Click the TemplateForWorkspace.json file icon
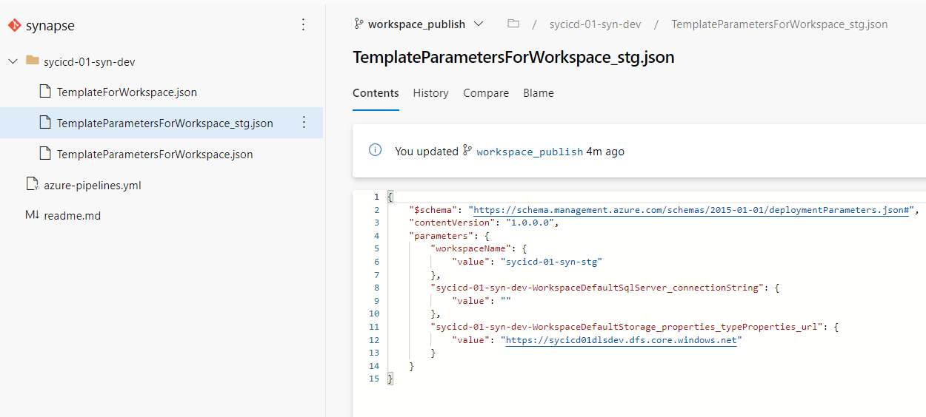 [44, 92]
